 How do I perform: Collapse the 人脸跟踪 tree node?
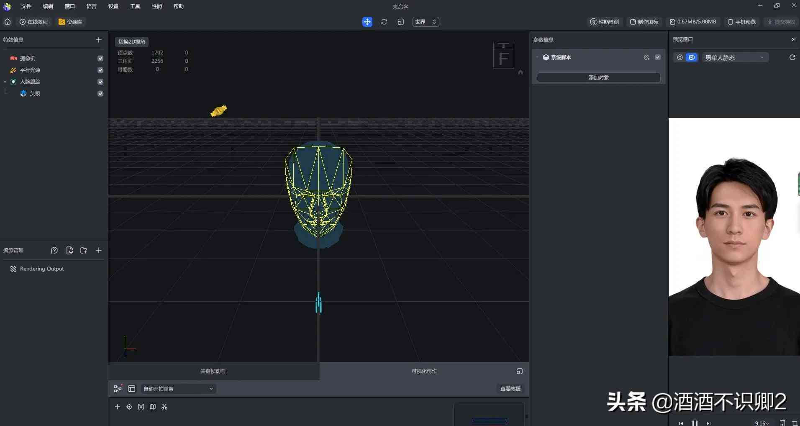tap(5, 82)
